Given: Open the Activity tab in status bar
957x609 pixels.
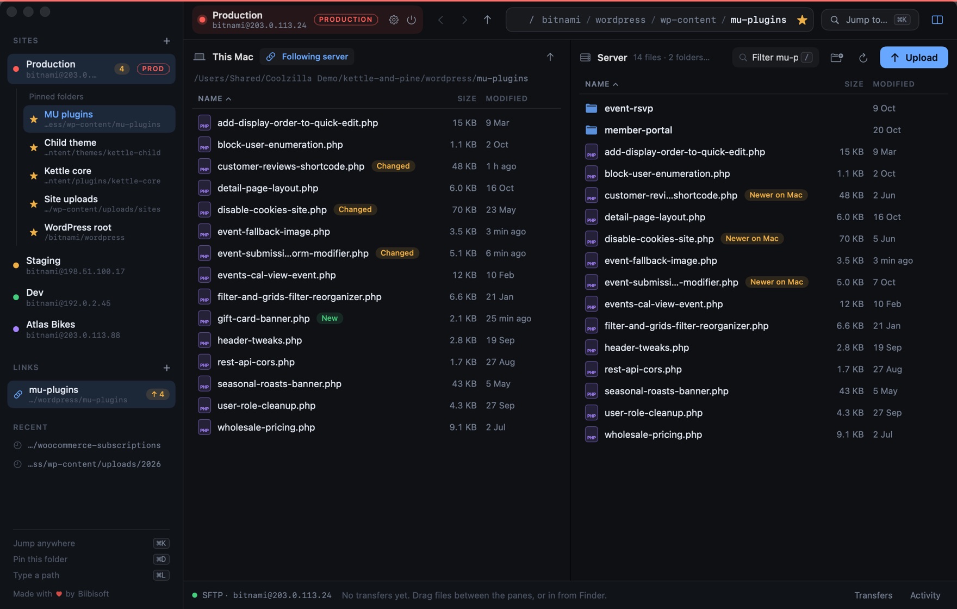Looking at the screenshot, I should click(x=925, y=595).
